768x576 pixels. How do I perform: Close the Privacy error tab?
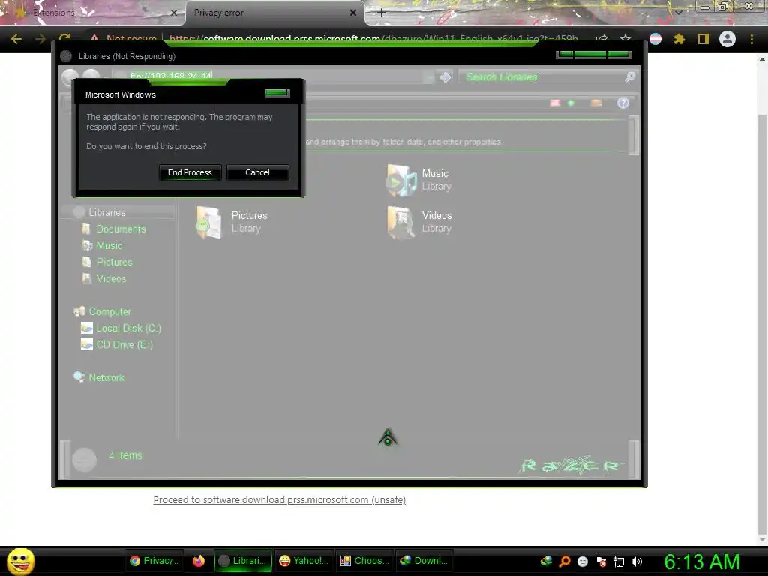(x=353, y=13)
